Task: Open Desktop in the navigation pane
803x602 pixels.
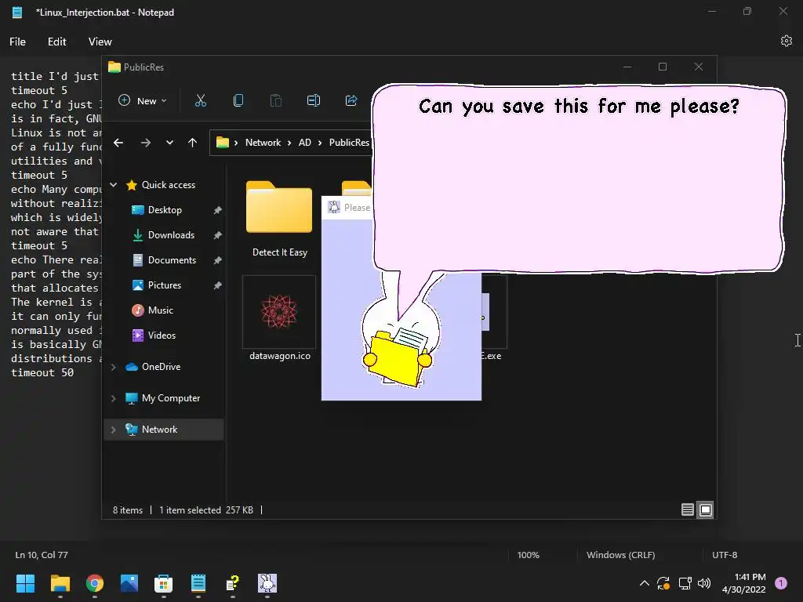Action: coord(165,210)
